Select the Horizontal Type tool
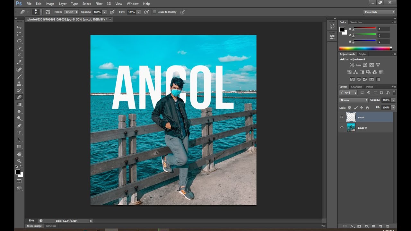411x231 pixels. pyautogui.click(x=19, y=133)
